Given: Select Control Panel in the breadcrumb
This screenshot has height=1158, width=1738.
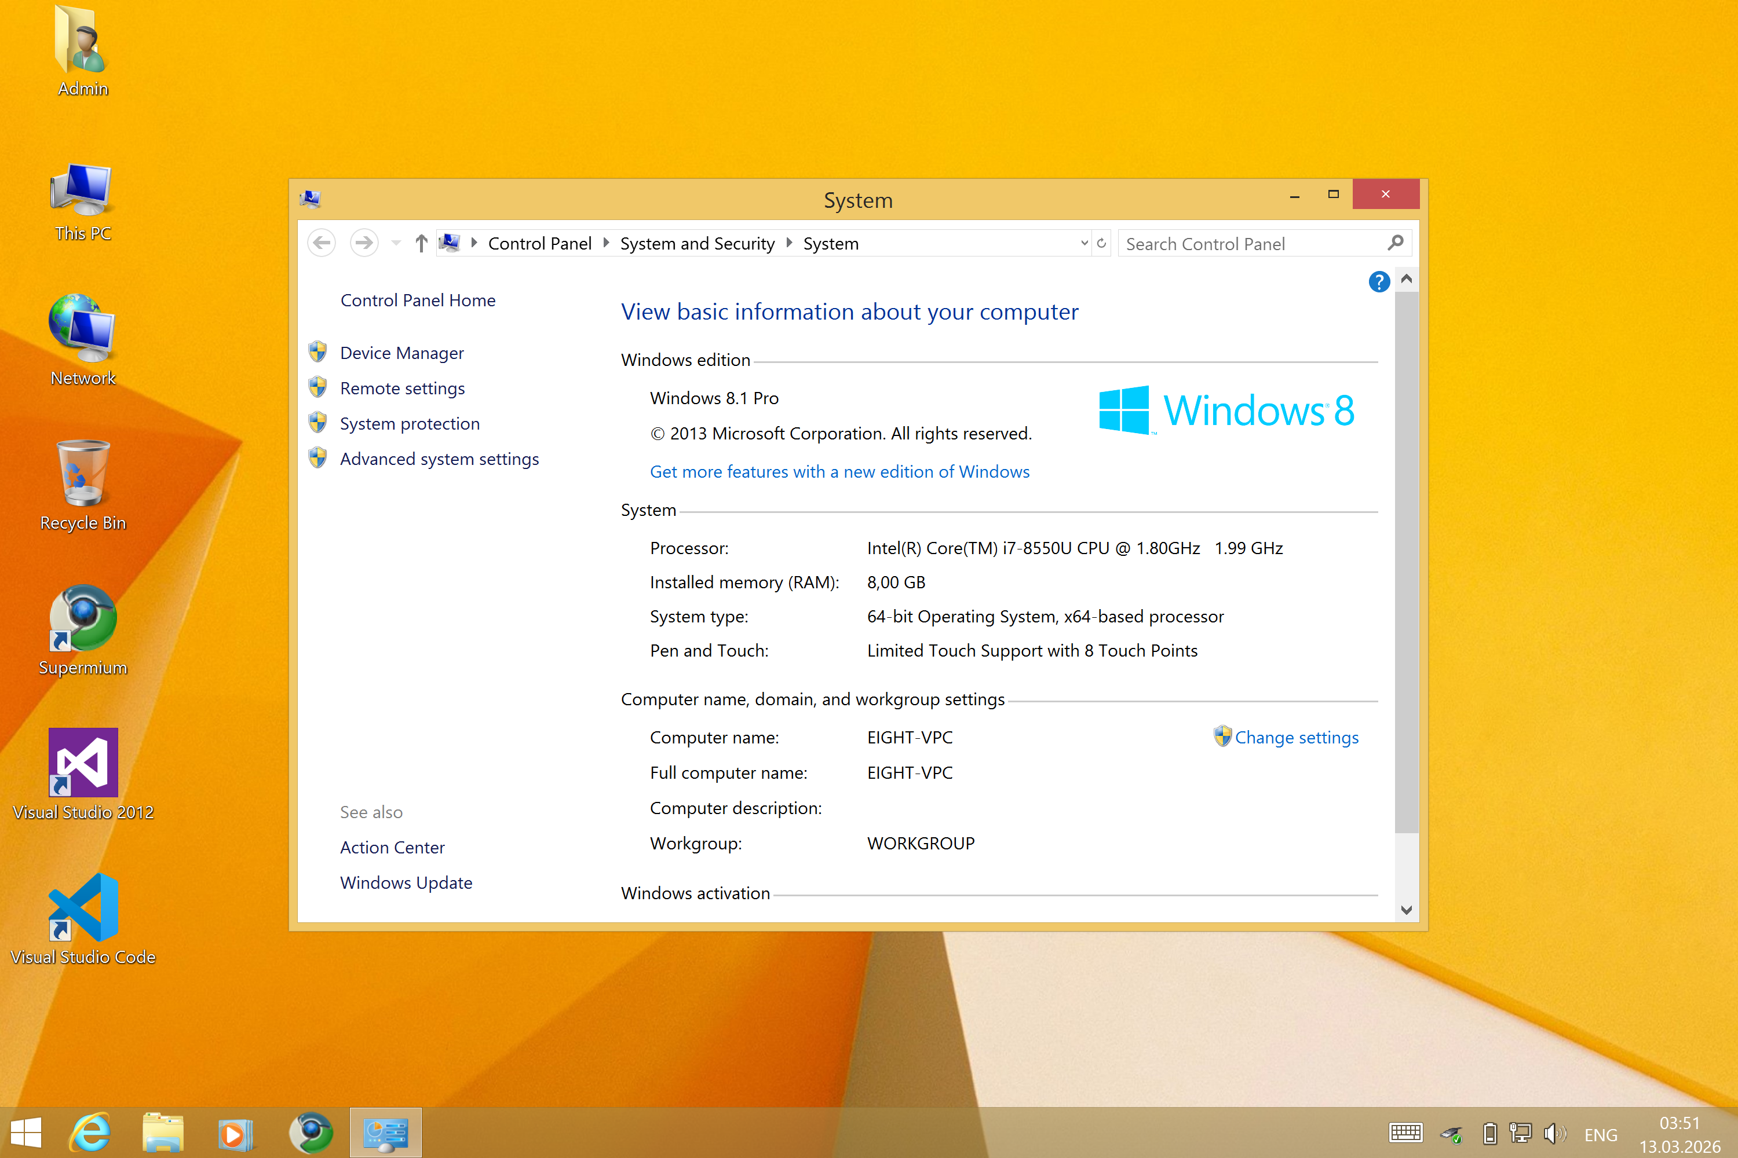Looking at the screenshot, I should 539,244.
